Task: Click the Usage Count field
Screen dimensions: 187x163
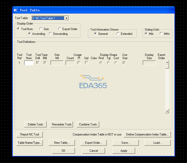Action: 70,63
